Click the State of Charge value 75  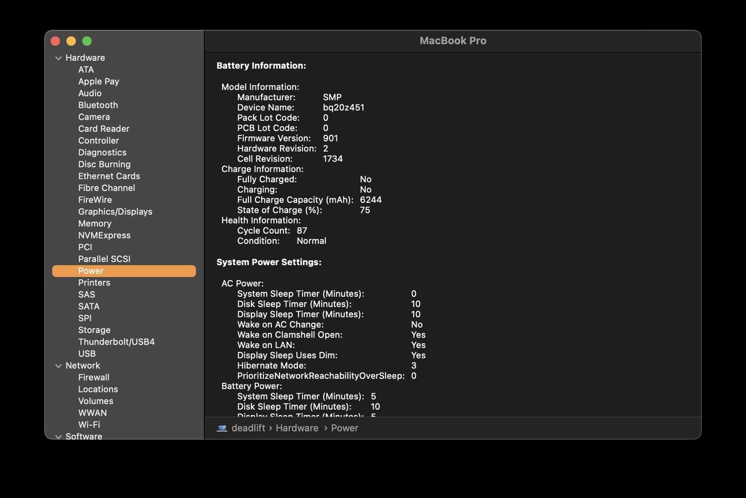365,210
